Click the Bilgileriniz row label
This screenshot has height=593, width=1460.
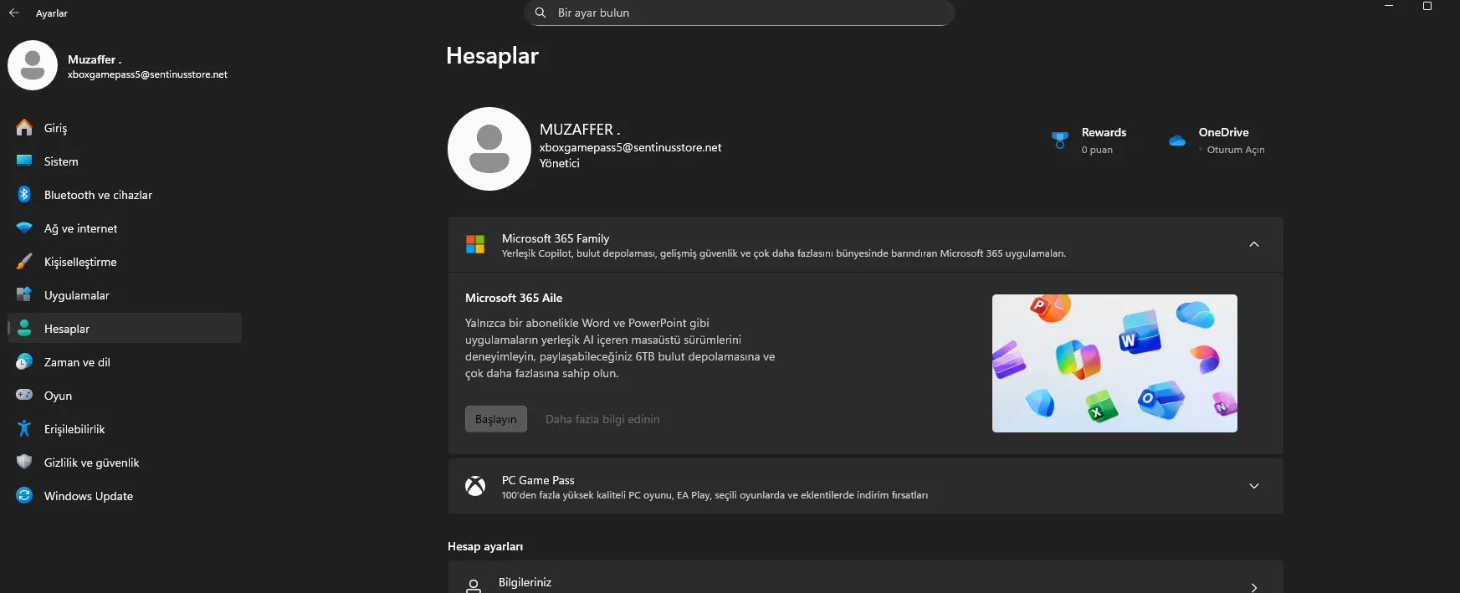525,582
